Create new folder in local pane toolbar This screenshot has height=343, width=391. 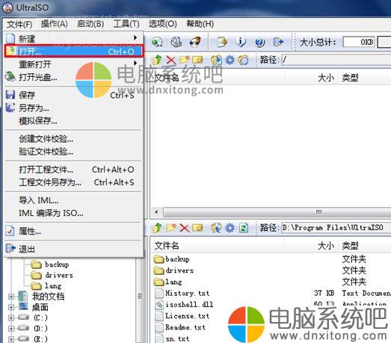pyautogui.click(x=171, y=228)
